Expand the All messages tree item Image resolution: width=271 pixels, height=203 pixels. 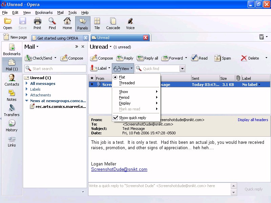tap(27, 83)
